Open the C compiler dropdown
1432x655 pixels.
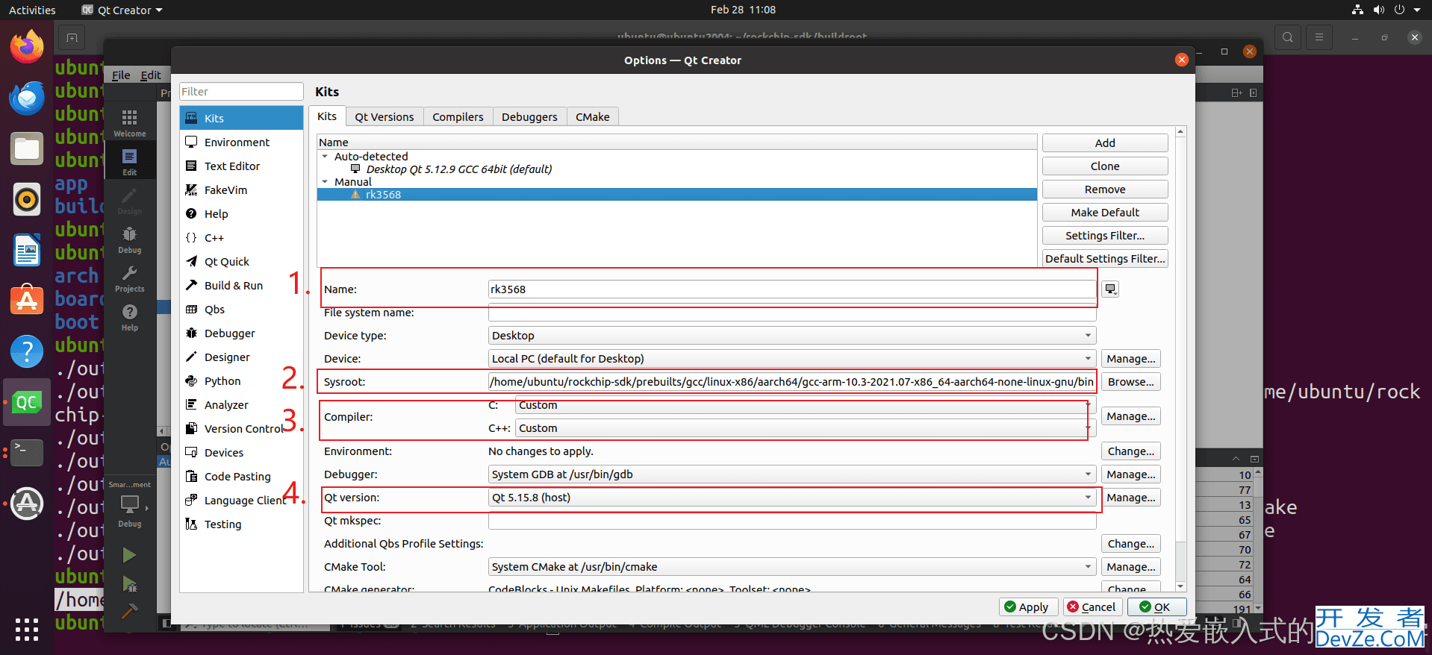806,405
